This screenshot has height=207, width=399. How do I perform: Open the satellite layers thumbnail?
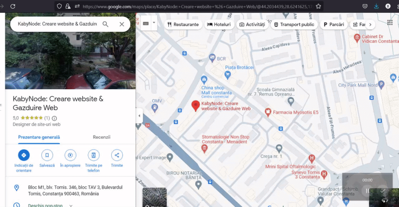154,197
